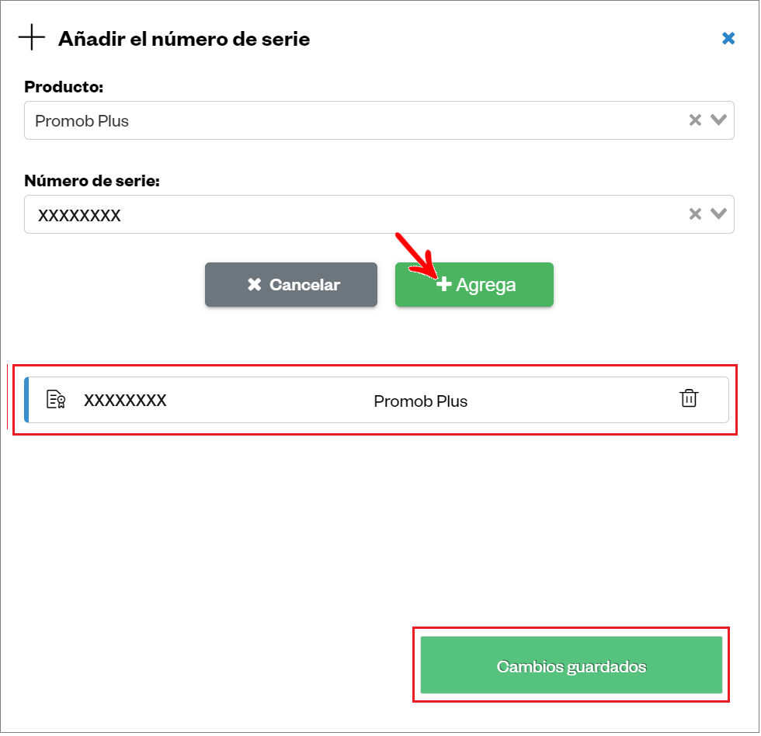Select the XXXXXXXX serial text in the list row

click(125, 401)
